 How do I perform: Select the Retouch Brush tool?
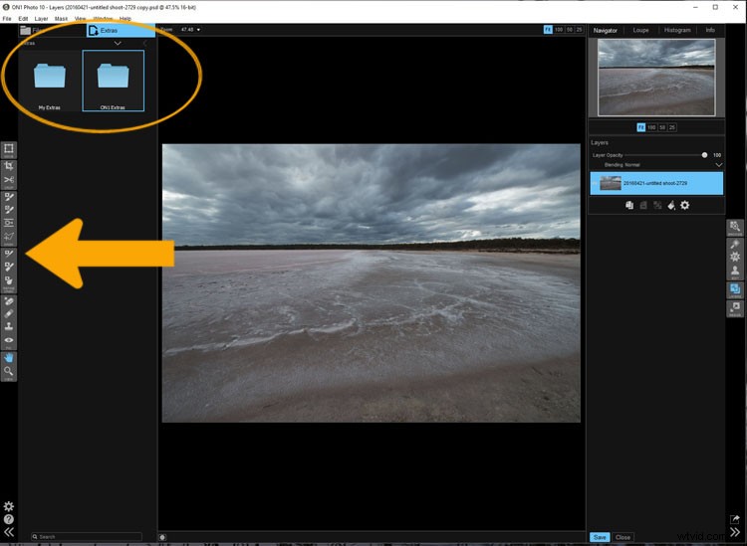point(9,314)
